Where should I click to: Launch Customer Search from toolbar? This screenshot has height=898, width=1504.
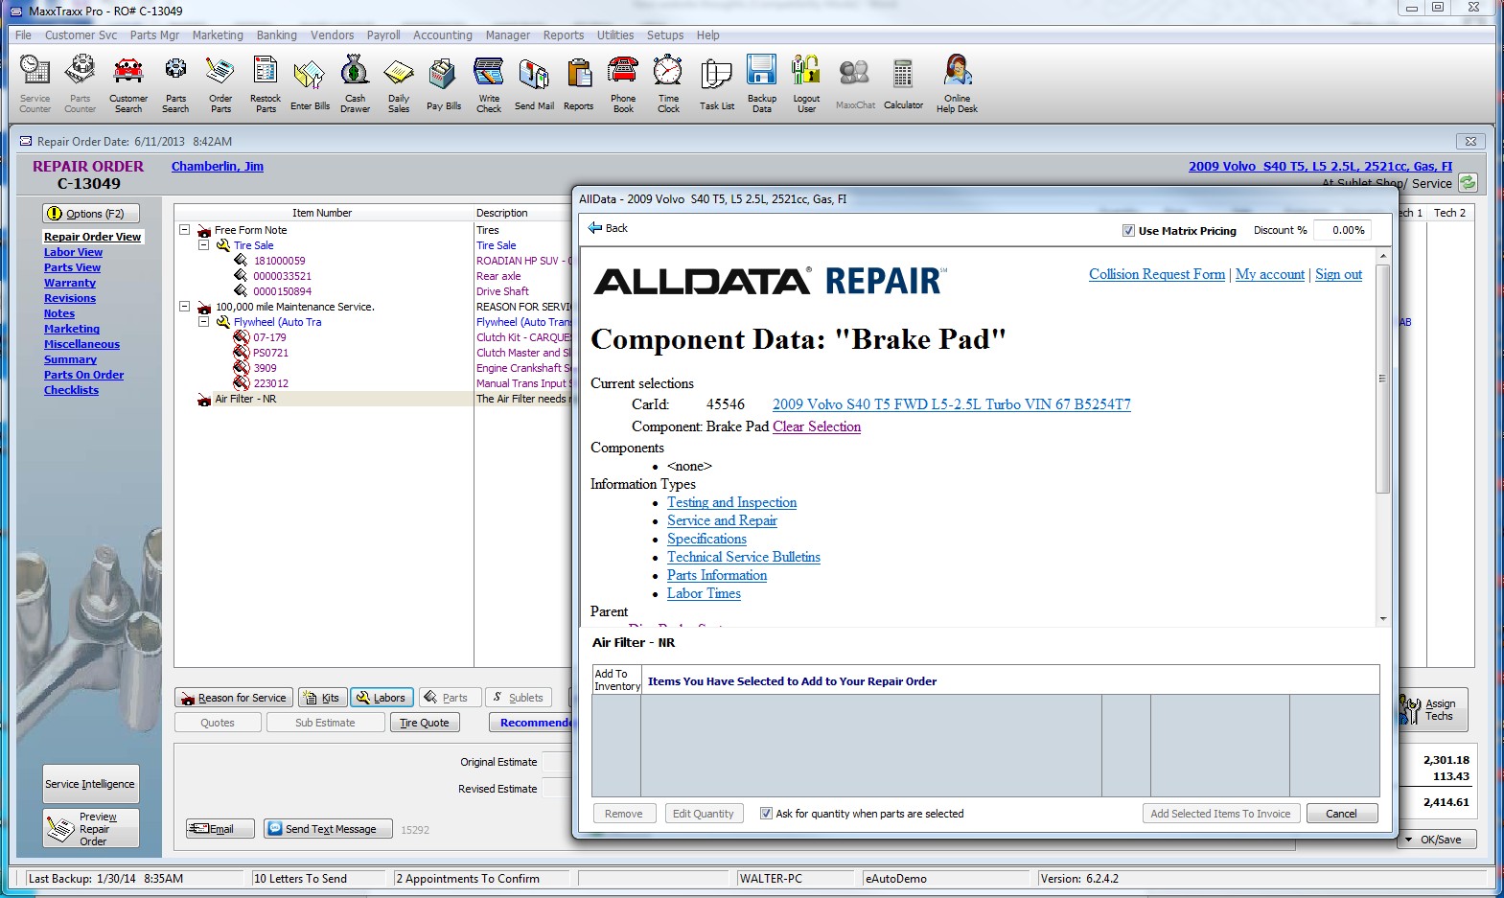pyautogui.click(x=128, y=84)
